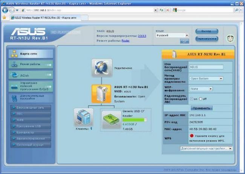This screenshot has width=245, height=174.
Task: Open Администрирование submenu item
Action: click(31, 139)
